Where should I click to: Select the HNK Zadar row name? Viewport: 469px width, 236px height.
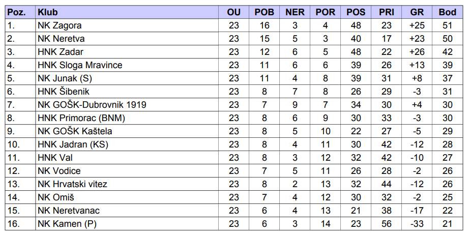pos(61,52)
